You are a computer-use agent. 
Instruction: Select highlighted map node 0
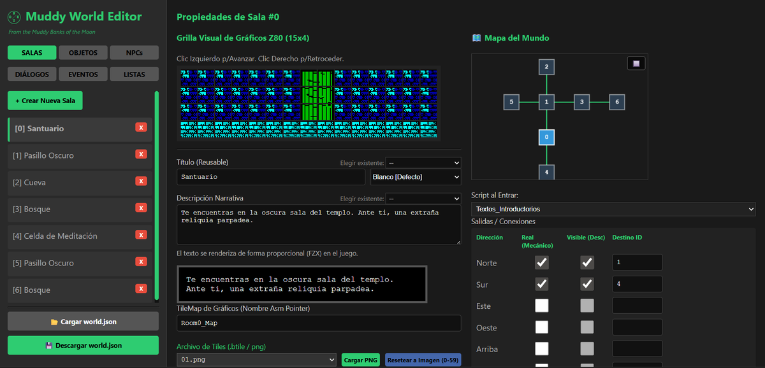[x=546, y=137]
